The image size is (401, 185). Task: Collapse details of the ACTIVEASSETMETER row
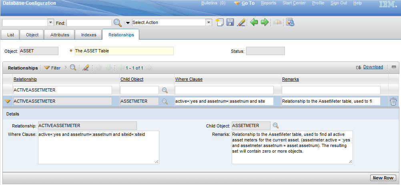[x=8, y=101]
